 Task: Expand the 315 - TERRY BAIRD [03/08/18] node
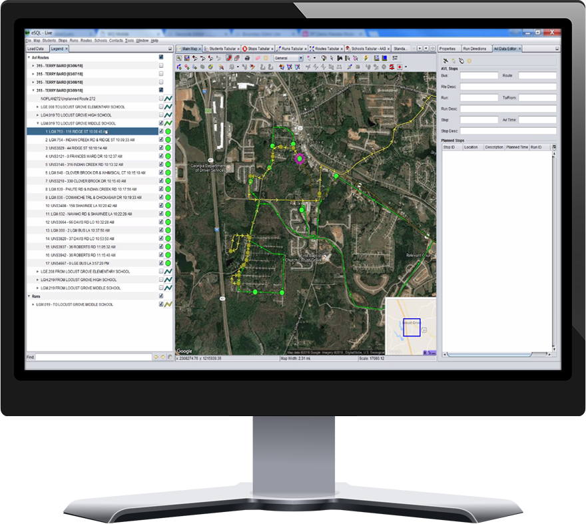(x=33, y=82)
